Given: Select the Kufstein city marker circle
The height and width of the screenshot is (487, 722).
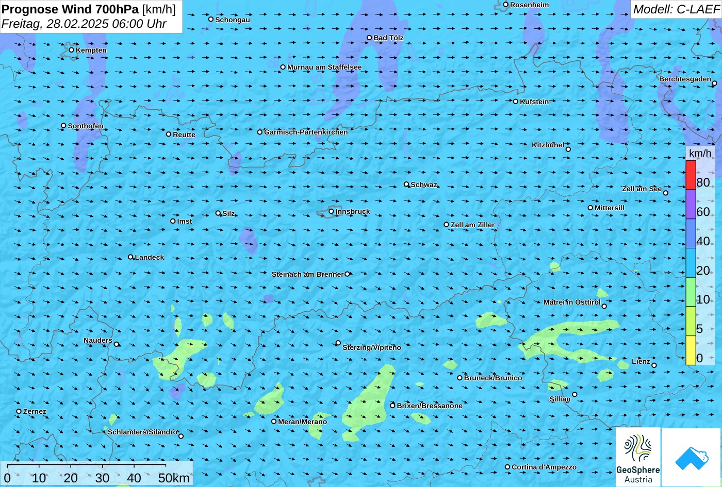Looking at the screenshot, I should (x=515, y=102).
